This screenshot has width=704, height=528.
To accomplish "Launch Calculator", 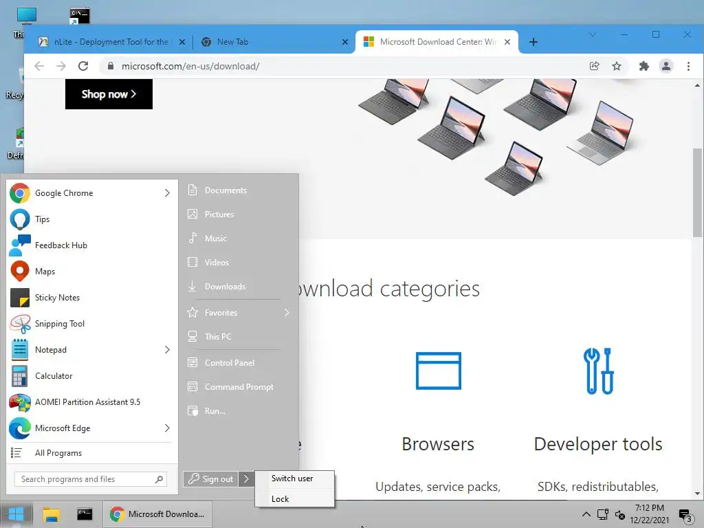I will [x=91, y=376].
